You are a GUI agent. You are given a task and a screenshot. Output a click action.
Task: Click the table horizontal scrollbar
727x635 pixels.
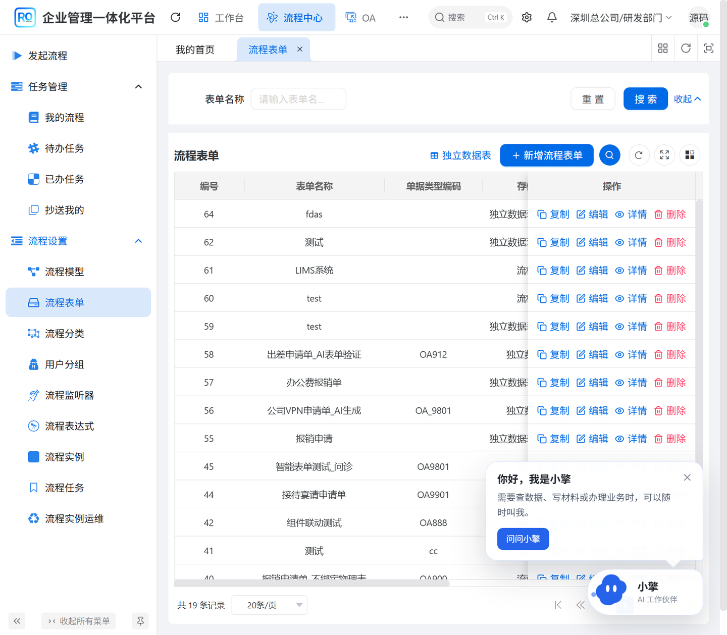click(311, 584)
